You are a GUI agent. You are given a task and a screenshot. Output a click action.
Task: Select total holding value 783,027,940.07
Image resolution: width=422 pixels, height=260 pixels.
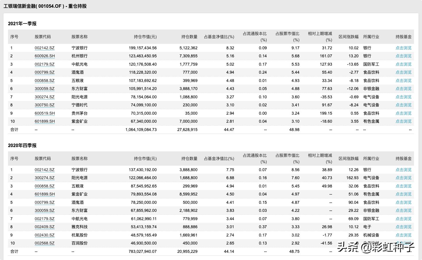coord(143,251)
